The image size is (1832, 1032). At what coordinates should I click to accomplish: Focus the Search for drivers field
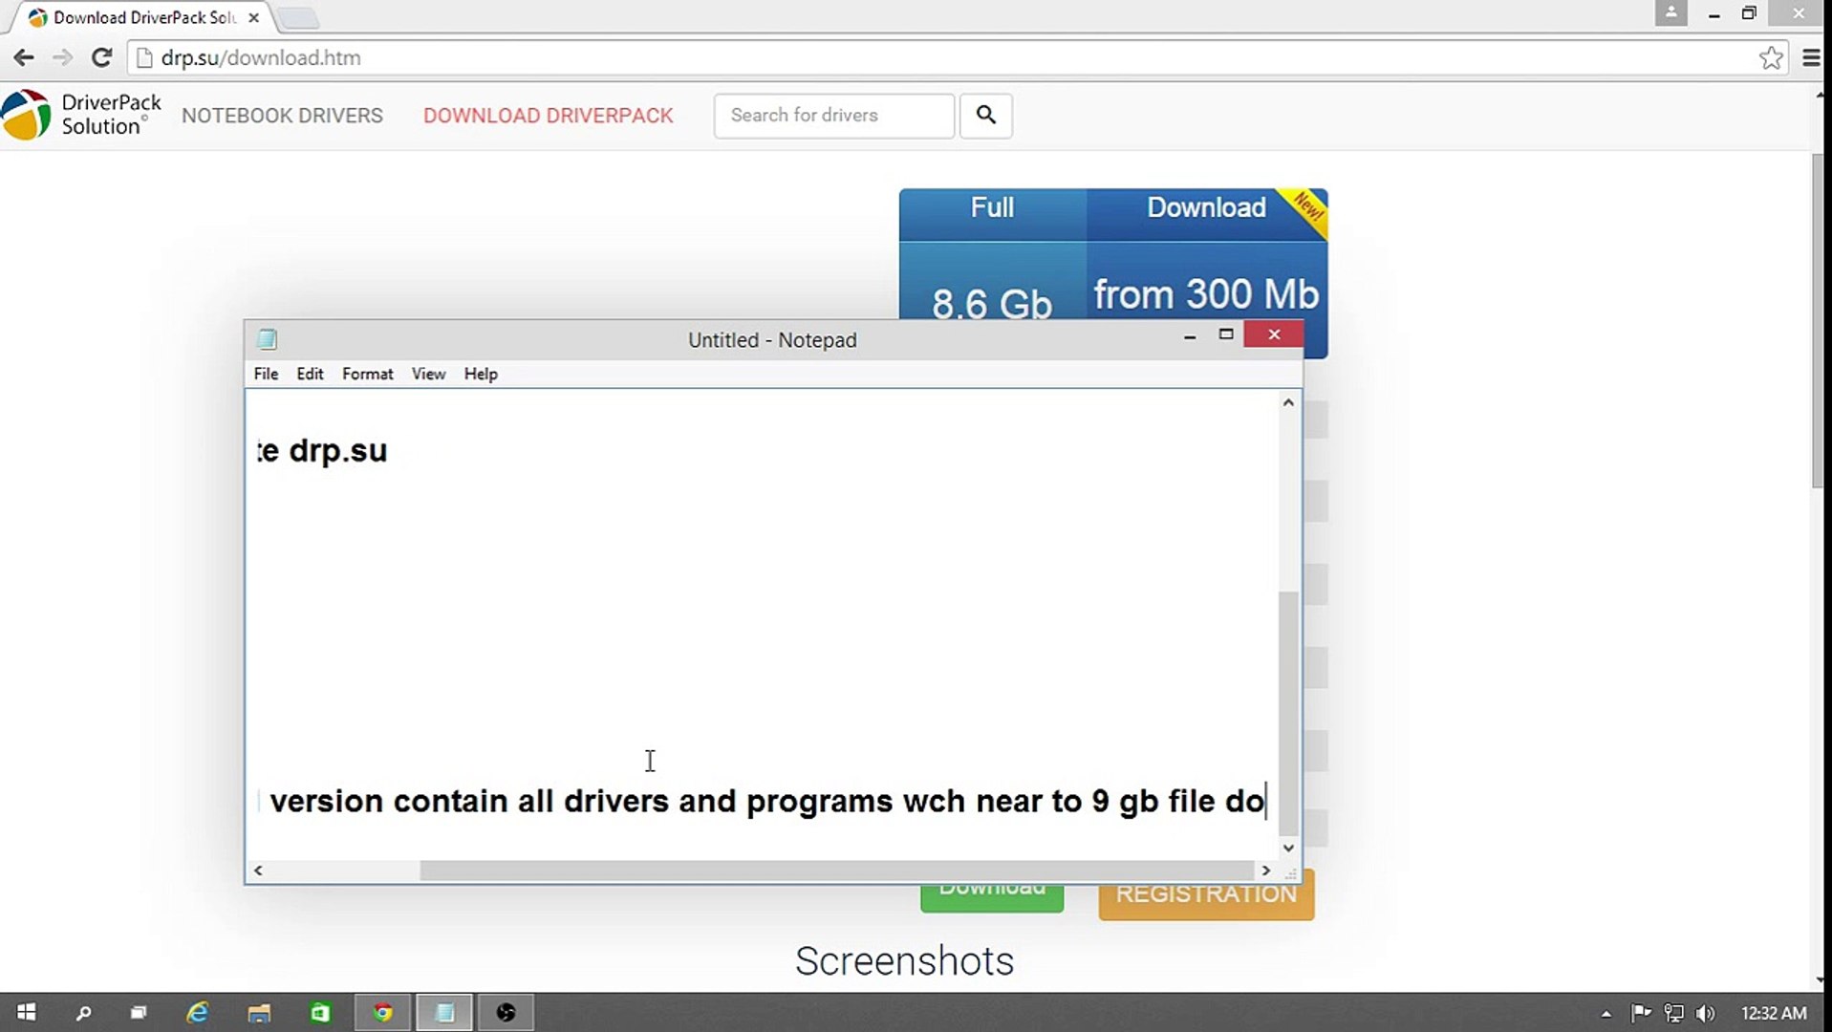point(833,116)
